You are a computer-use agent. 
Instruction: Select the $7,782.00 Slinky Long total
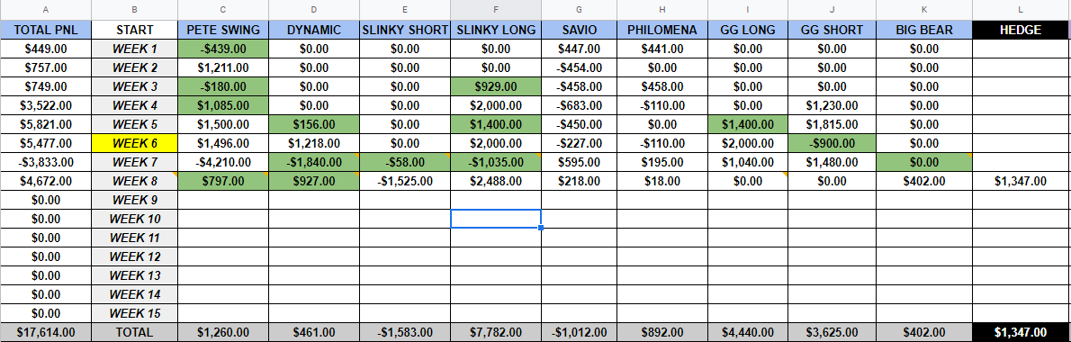[x=496, y=332]
